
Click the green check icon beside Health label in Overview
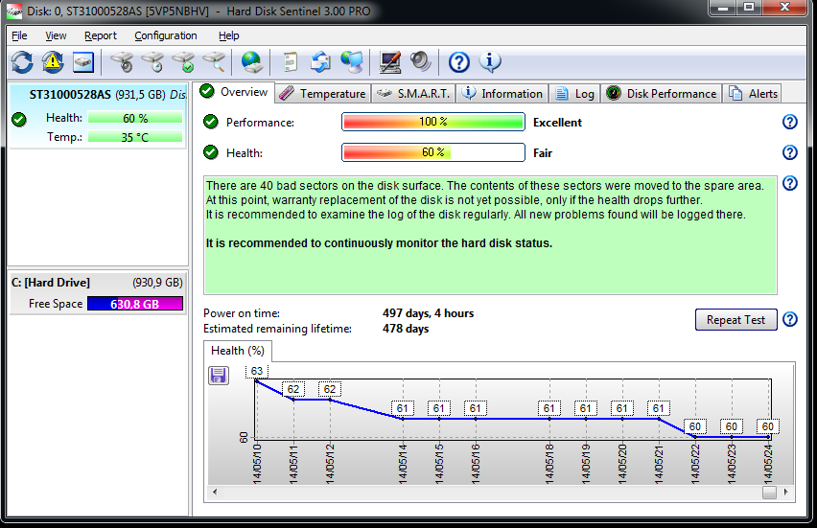(211, 152)
